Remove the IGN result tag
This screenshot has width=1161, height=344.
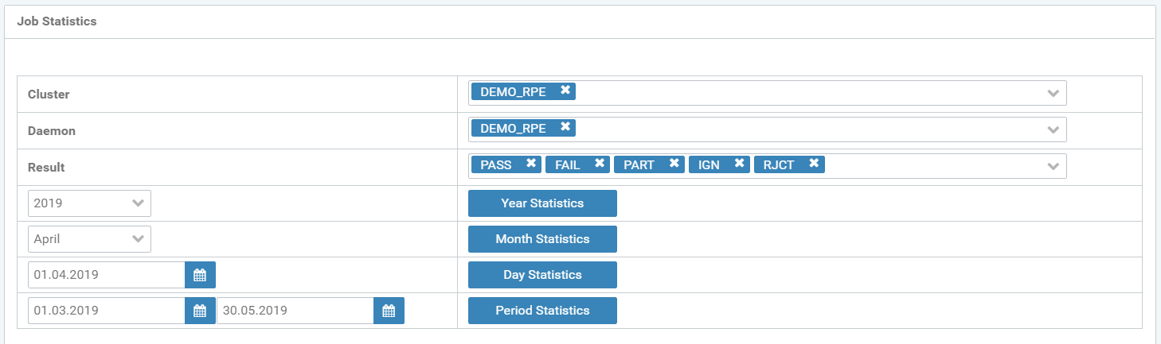pos(739,164)
